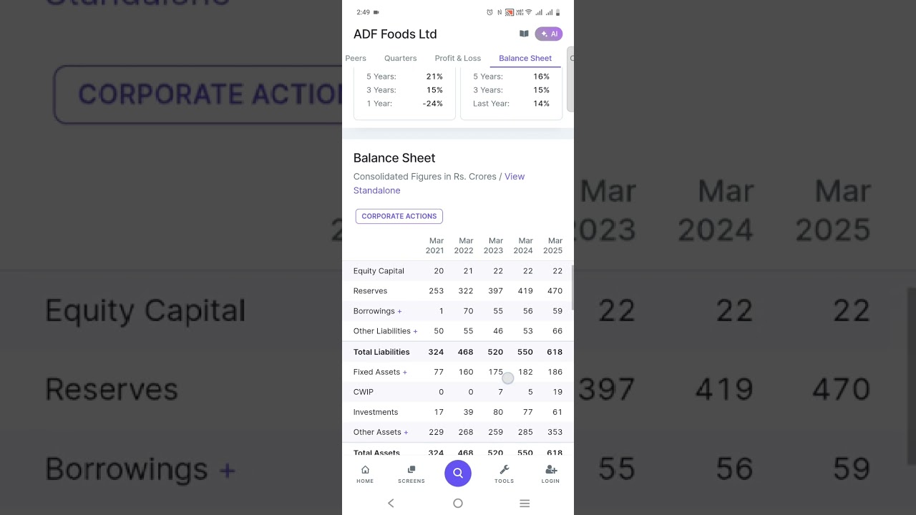Image resolution: width=916 pixels, height=515 pixels.
Task: Tap the Home icon in bottom navigation
Action: pyautogui.click(x=365, y=474)
